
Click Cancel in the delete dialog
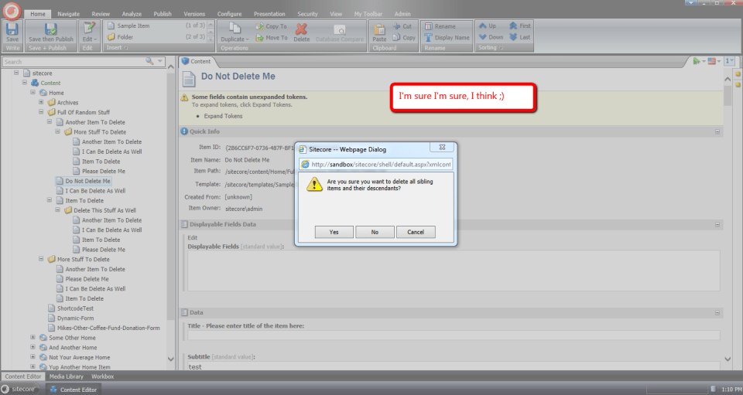click(416, 232)
